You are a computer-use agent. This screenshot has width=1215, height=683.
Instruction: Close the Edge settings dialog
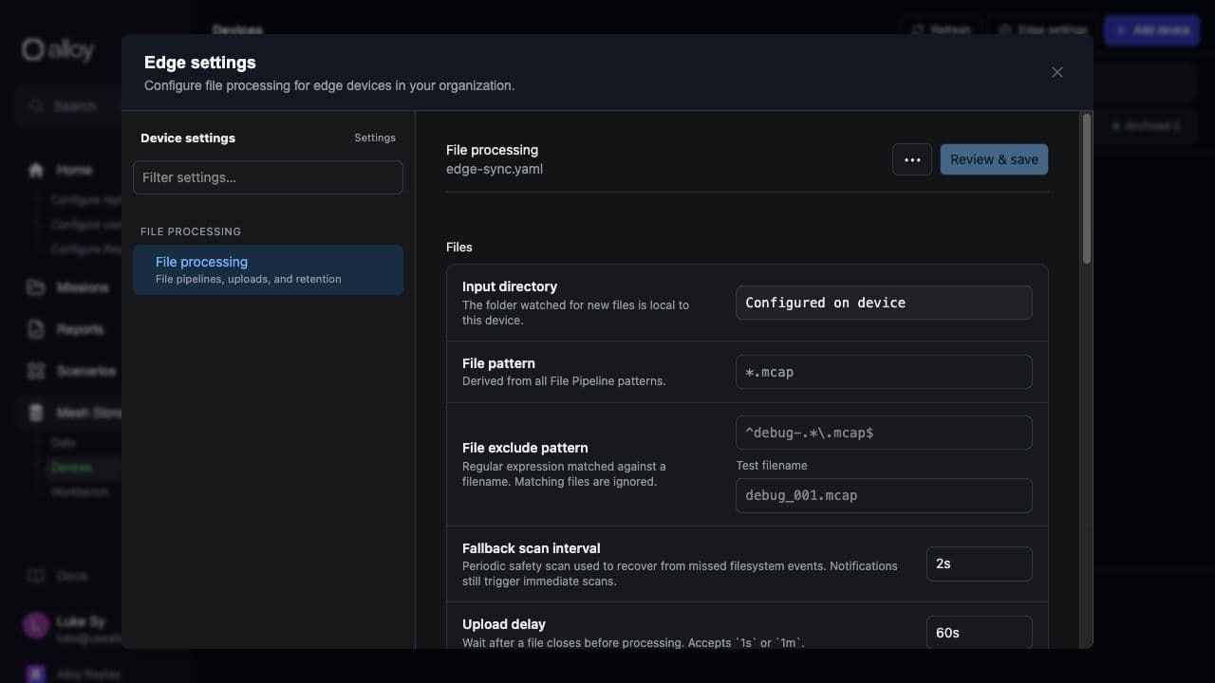pyautogui.click(x=1056, y=72)
